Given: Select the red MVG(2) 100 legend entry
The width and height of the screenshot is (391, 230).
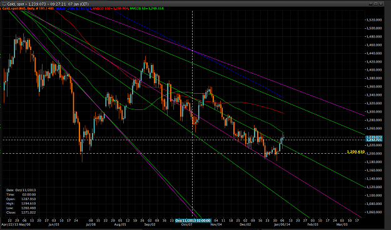Looking at the screenshot, I should click(x=111, y=9).
